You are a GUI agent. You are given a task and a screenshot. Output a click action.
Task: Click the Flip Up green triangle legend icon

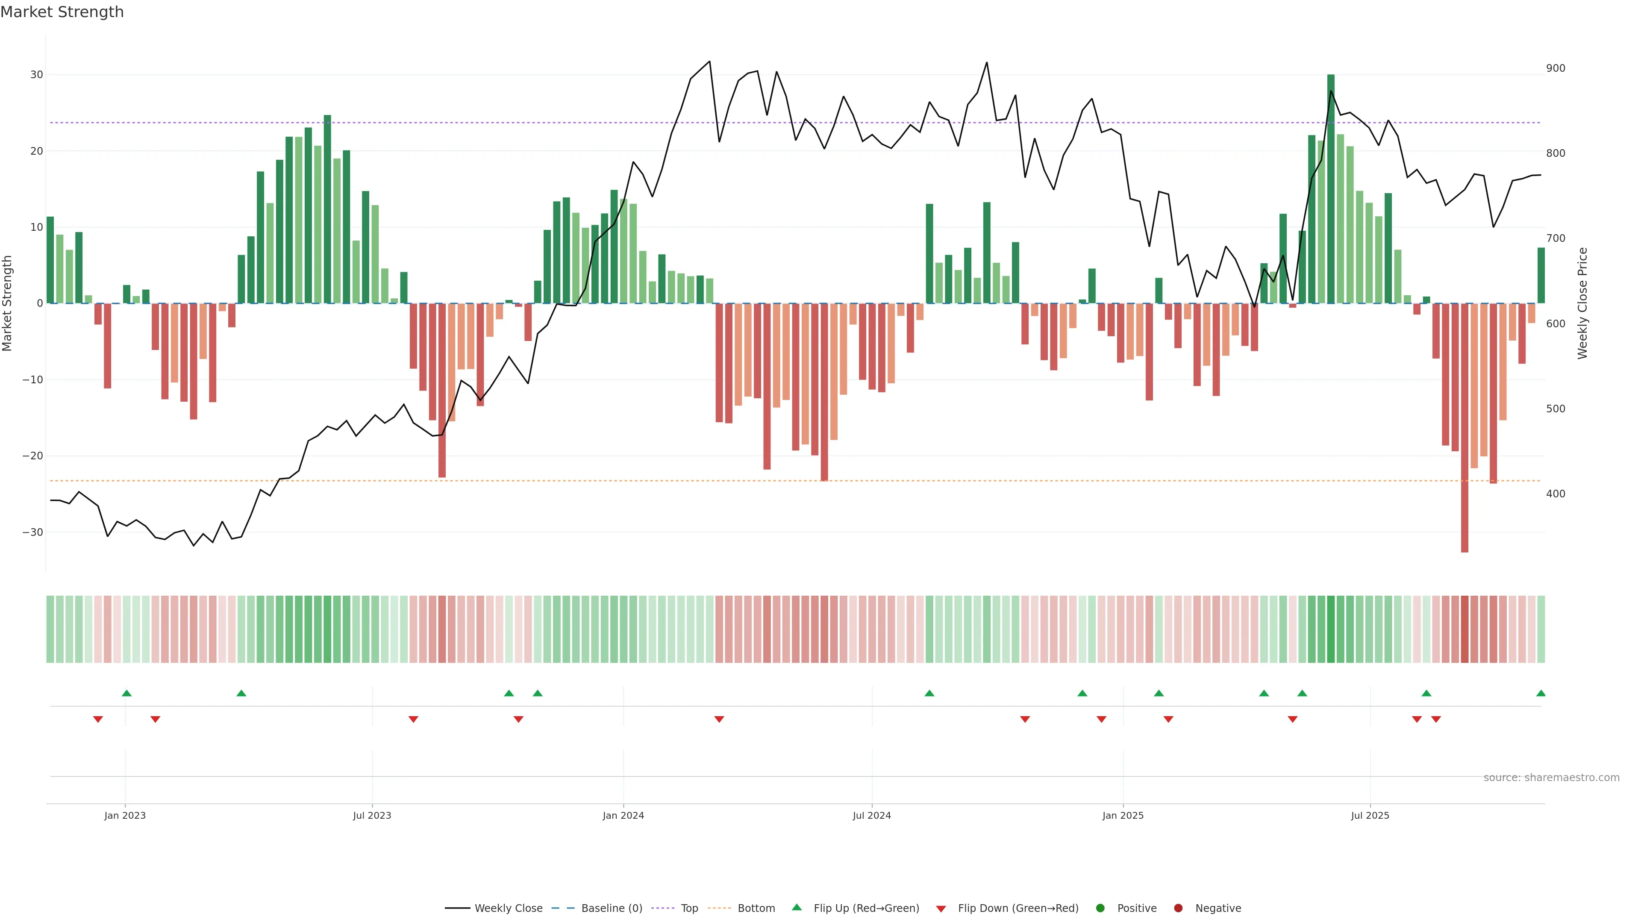click(x=796, y=907)
